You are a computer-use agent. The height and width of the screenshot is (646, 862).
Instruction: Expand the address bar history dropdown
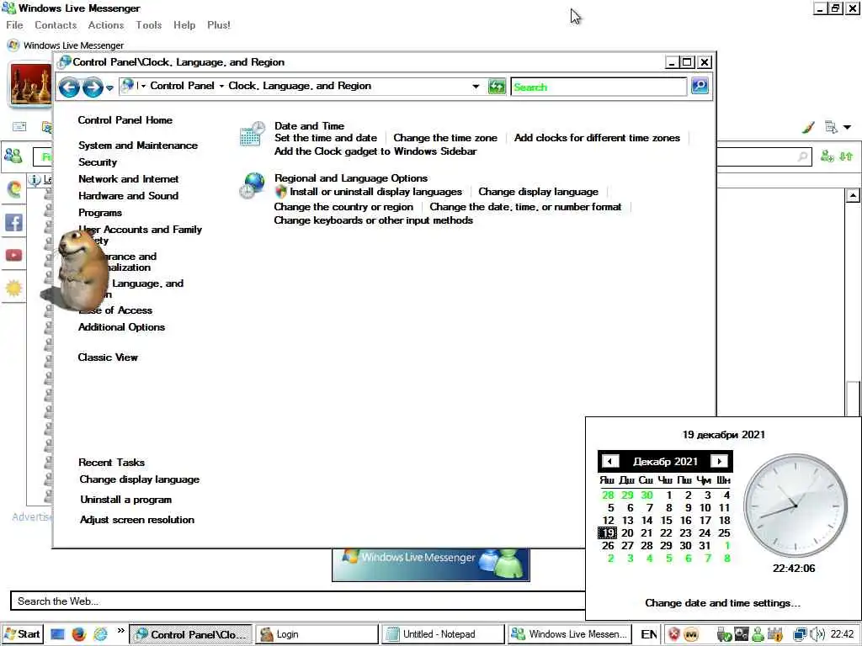476,87
